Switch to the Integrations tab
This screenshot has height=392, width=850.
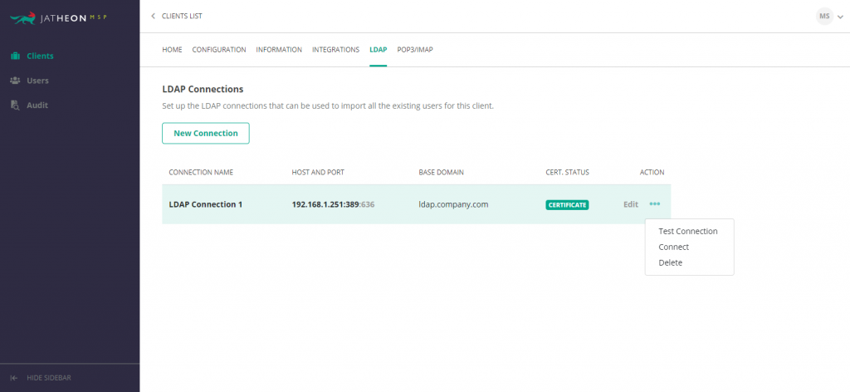335,49
